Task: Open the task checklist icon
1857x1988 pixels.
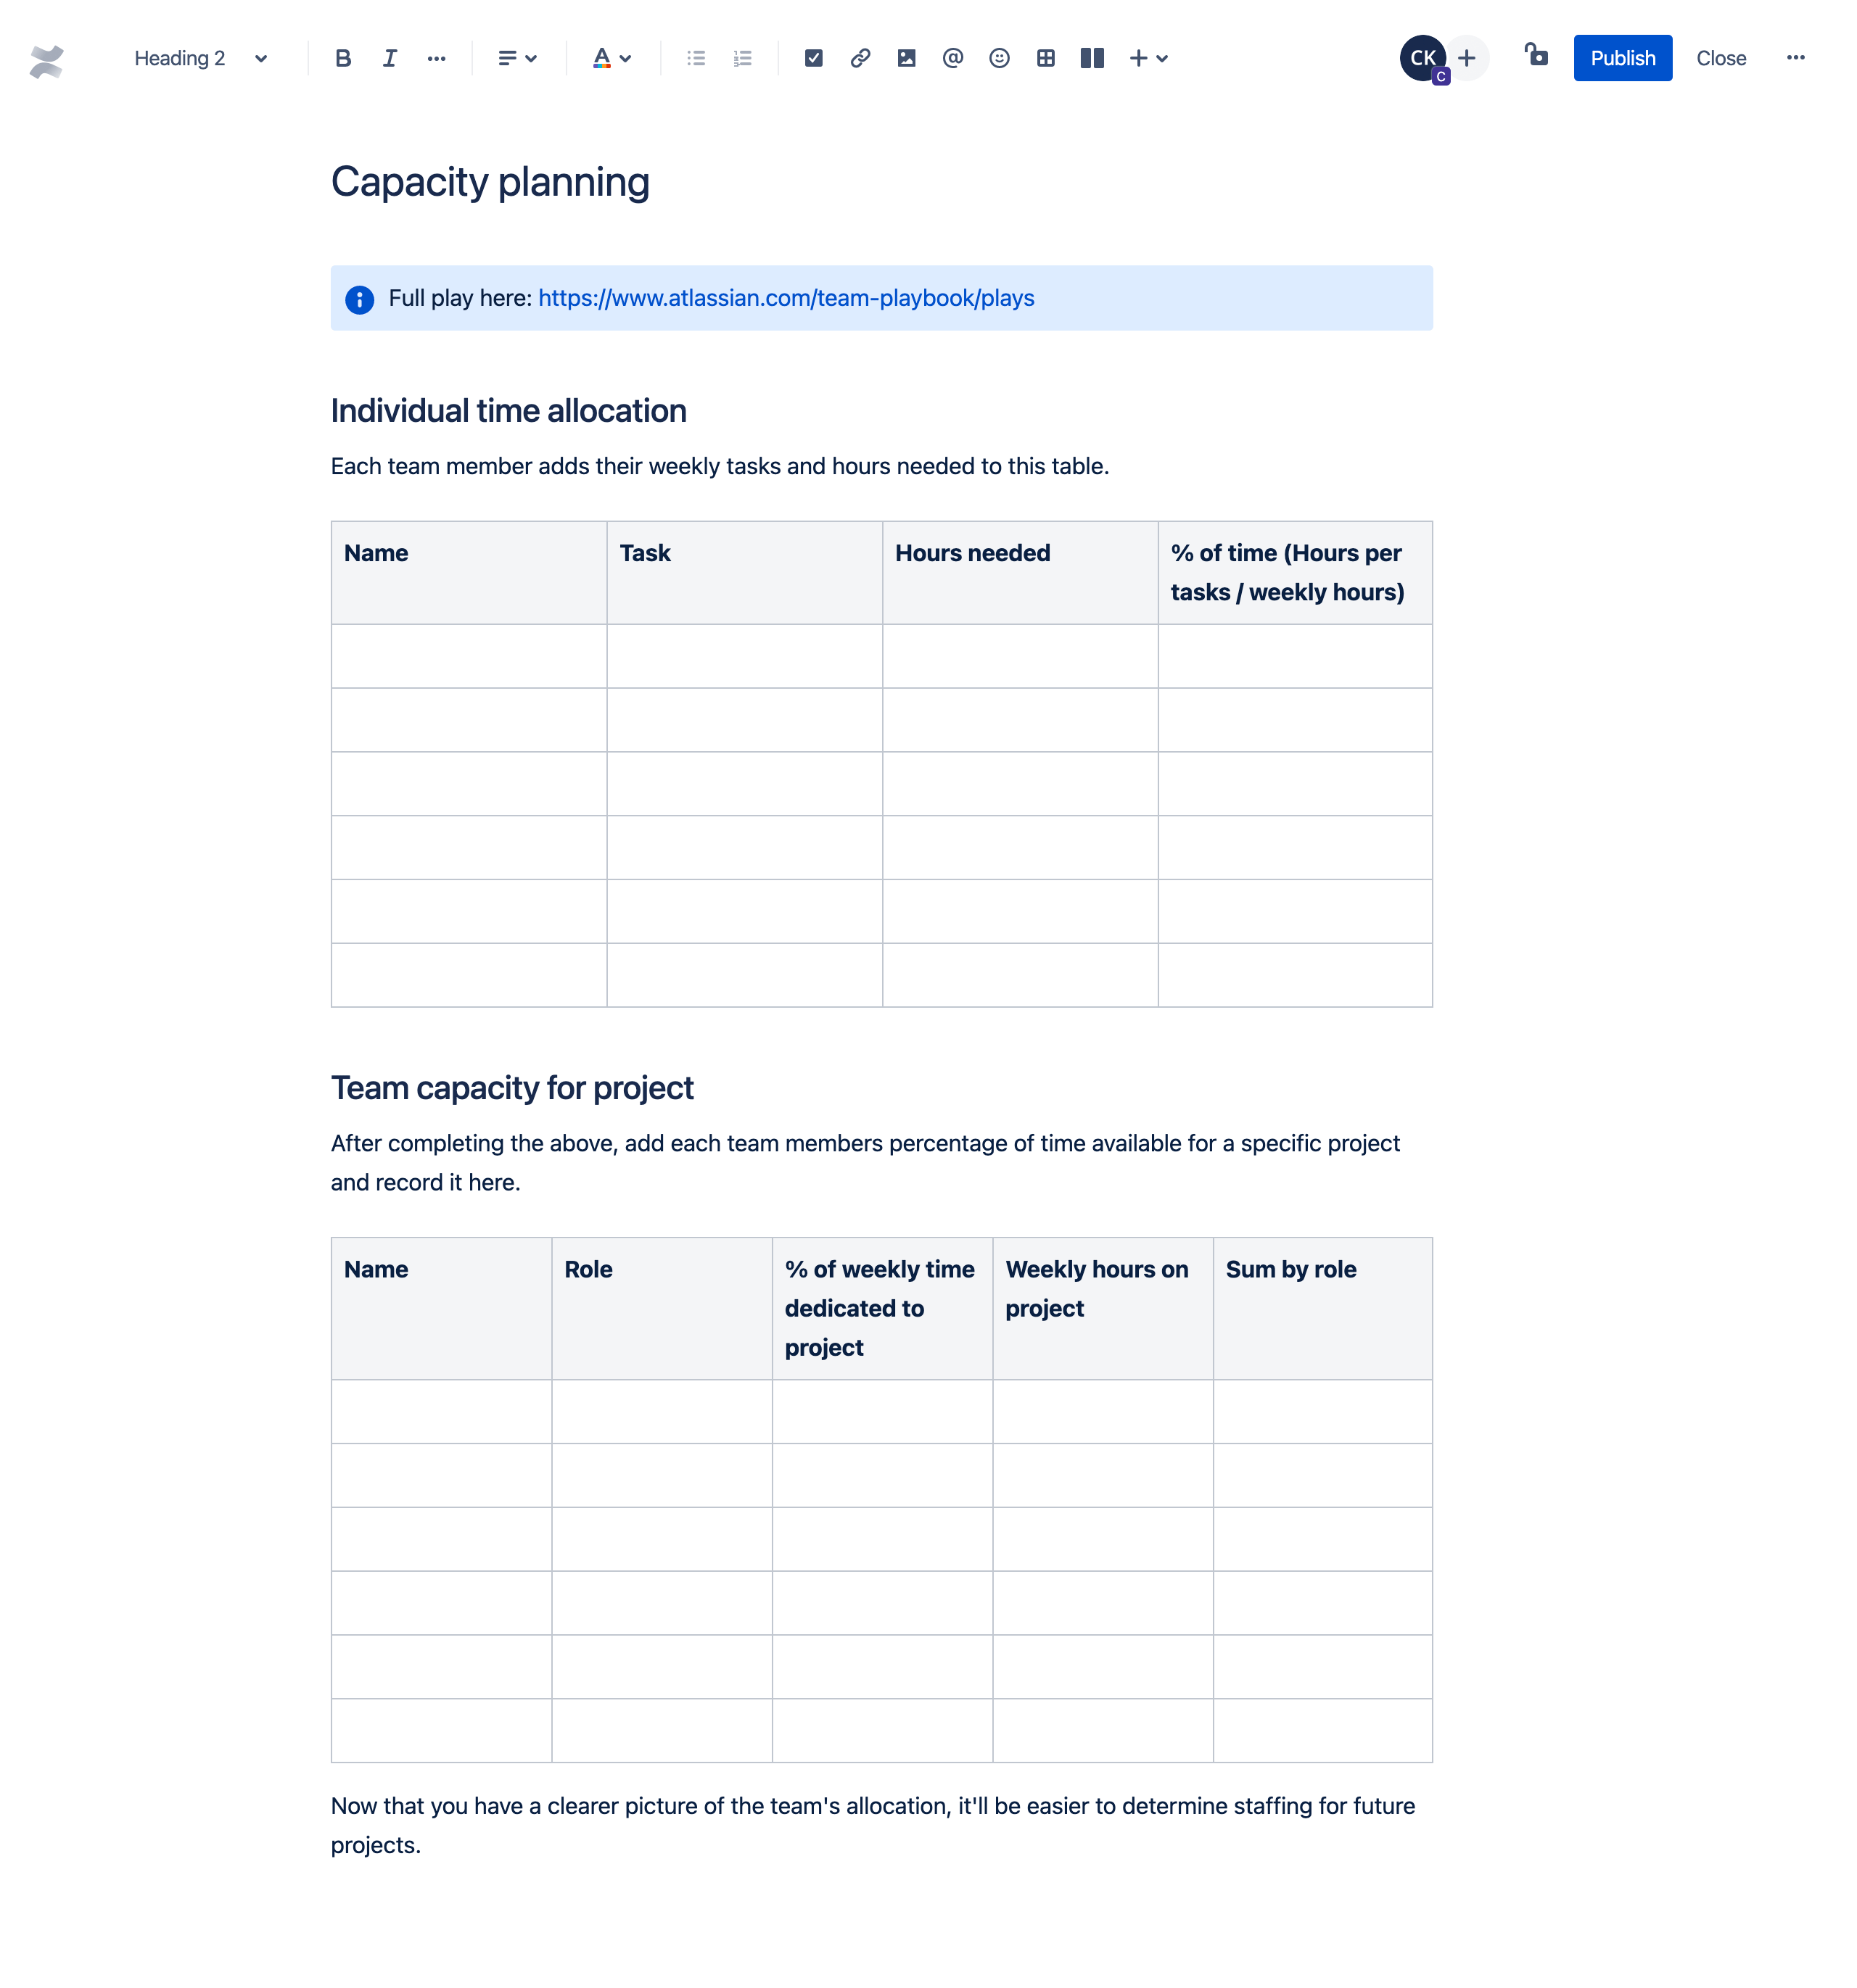Action: pyautogui.click(x=813, y=57)
